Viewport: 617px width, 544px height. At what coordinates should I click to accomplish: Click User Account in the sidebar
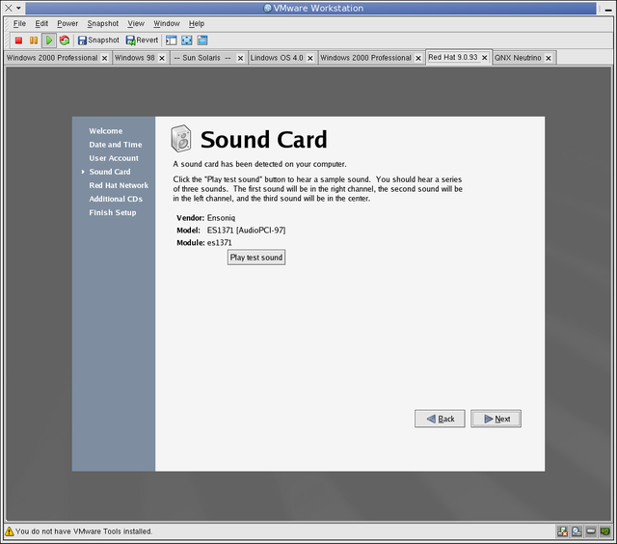point(114,158)
